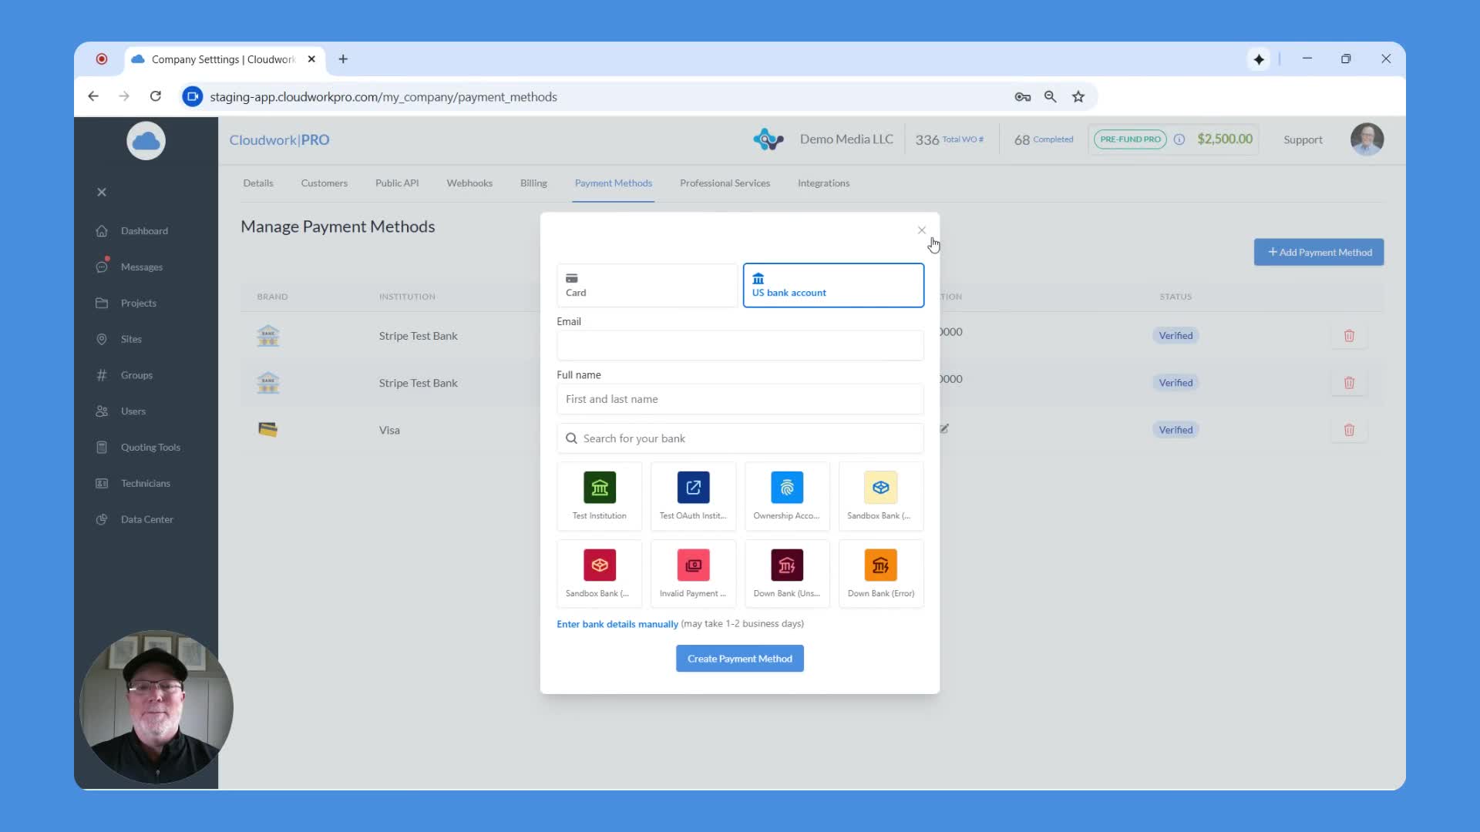Delete the Visa payment method
The height and width of the screenshot is (832, 1480).
[1349, 430]
